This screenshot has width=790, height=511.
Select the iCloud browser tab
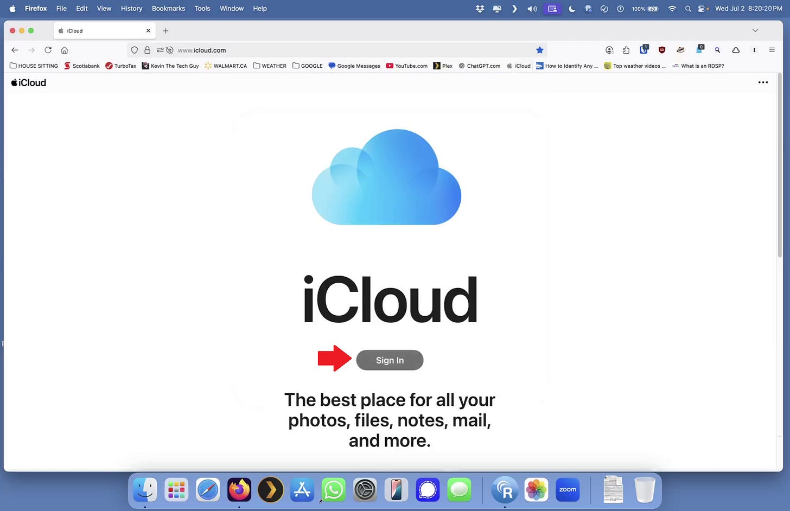click(104, 31)
